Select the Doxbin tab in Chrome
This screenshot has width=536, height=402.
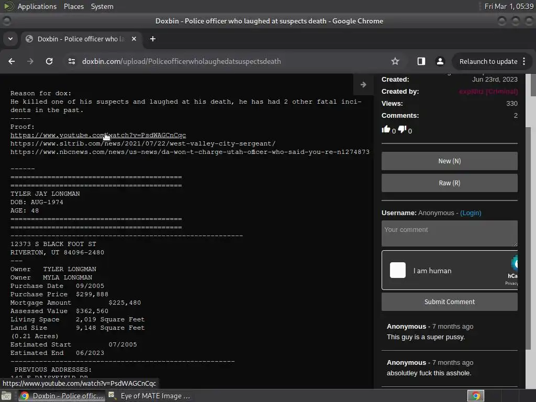pyautogui.click(x=81, y=39)
